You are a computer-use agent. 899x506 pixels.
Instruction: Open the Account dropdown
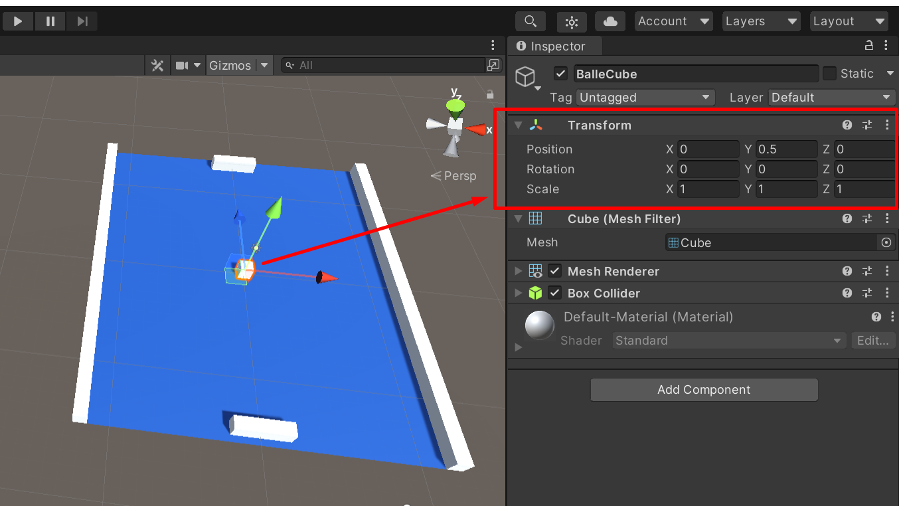coord(673,21)
